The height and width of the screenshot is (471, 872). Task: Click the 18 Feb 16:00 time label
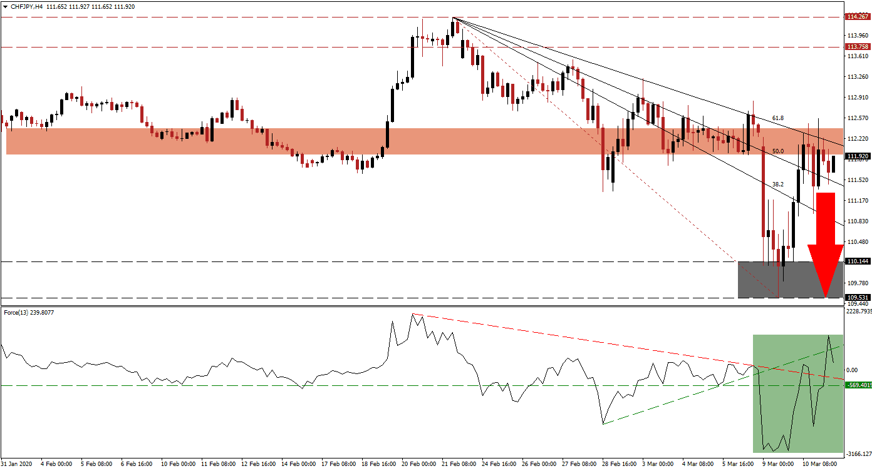tap(378, 465)
